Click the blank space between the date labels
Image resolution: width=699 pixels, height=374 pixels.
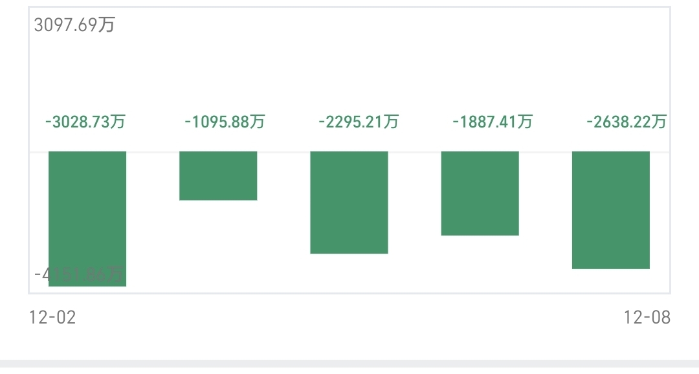(349, 318)
